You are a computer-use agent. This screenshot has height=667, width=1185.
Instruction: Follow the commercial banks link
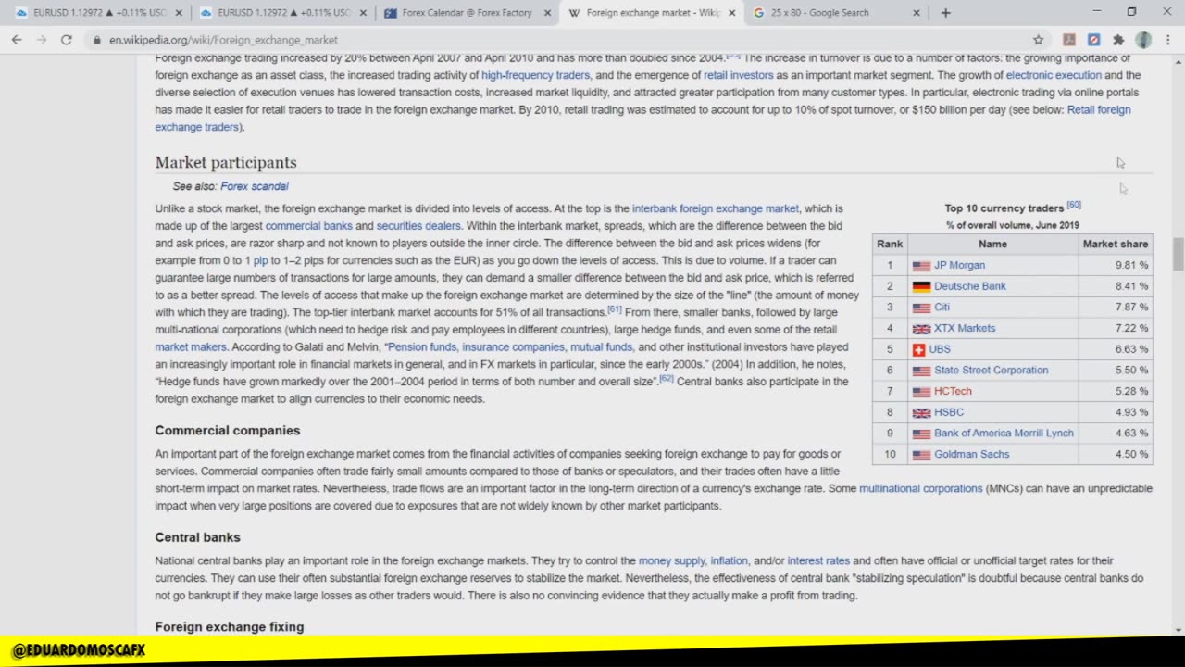point(308,226)
